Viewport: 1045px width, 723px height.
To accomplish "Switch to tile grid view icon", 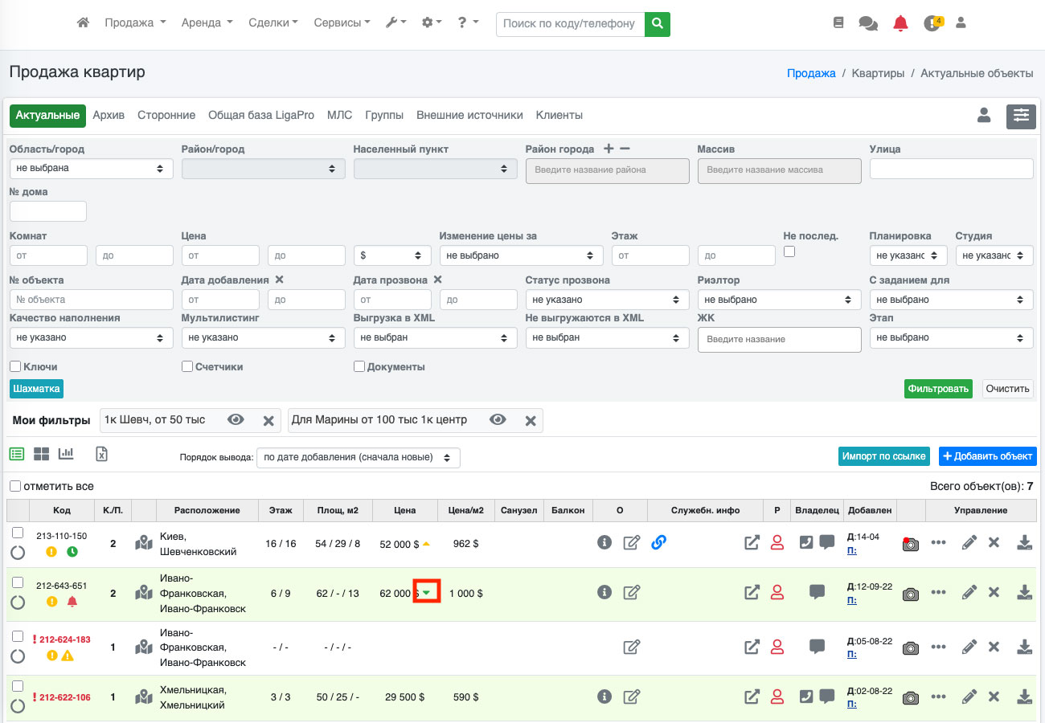I will pos(41,454).
